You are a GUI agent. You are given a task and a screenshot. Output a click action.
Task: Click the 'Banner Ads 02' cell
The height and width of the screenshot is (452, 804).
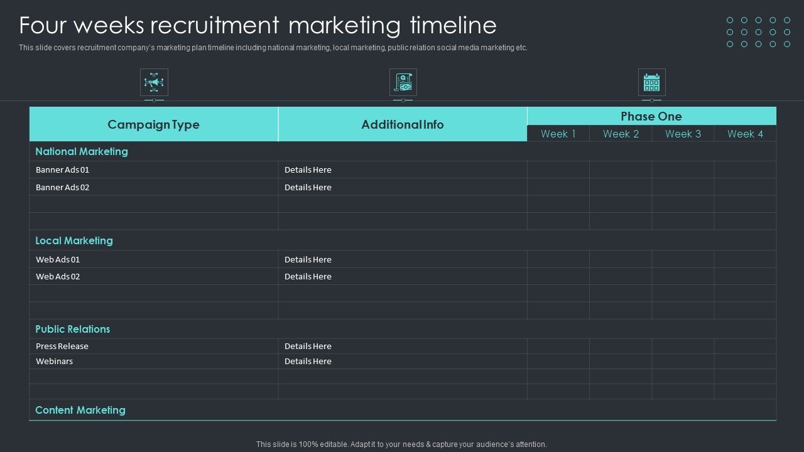coord(154,187)
